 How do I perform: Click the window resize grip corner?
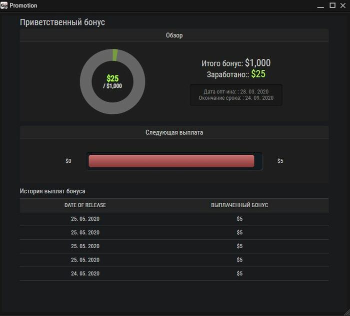pyautogui.click(x=346, y=313)
